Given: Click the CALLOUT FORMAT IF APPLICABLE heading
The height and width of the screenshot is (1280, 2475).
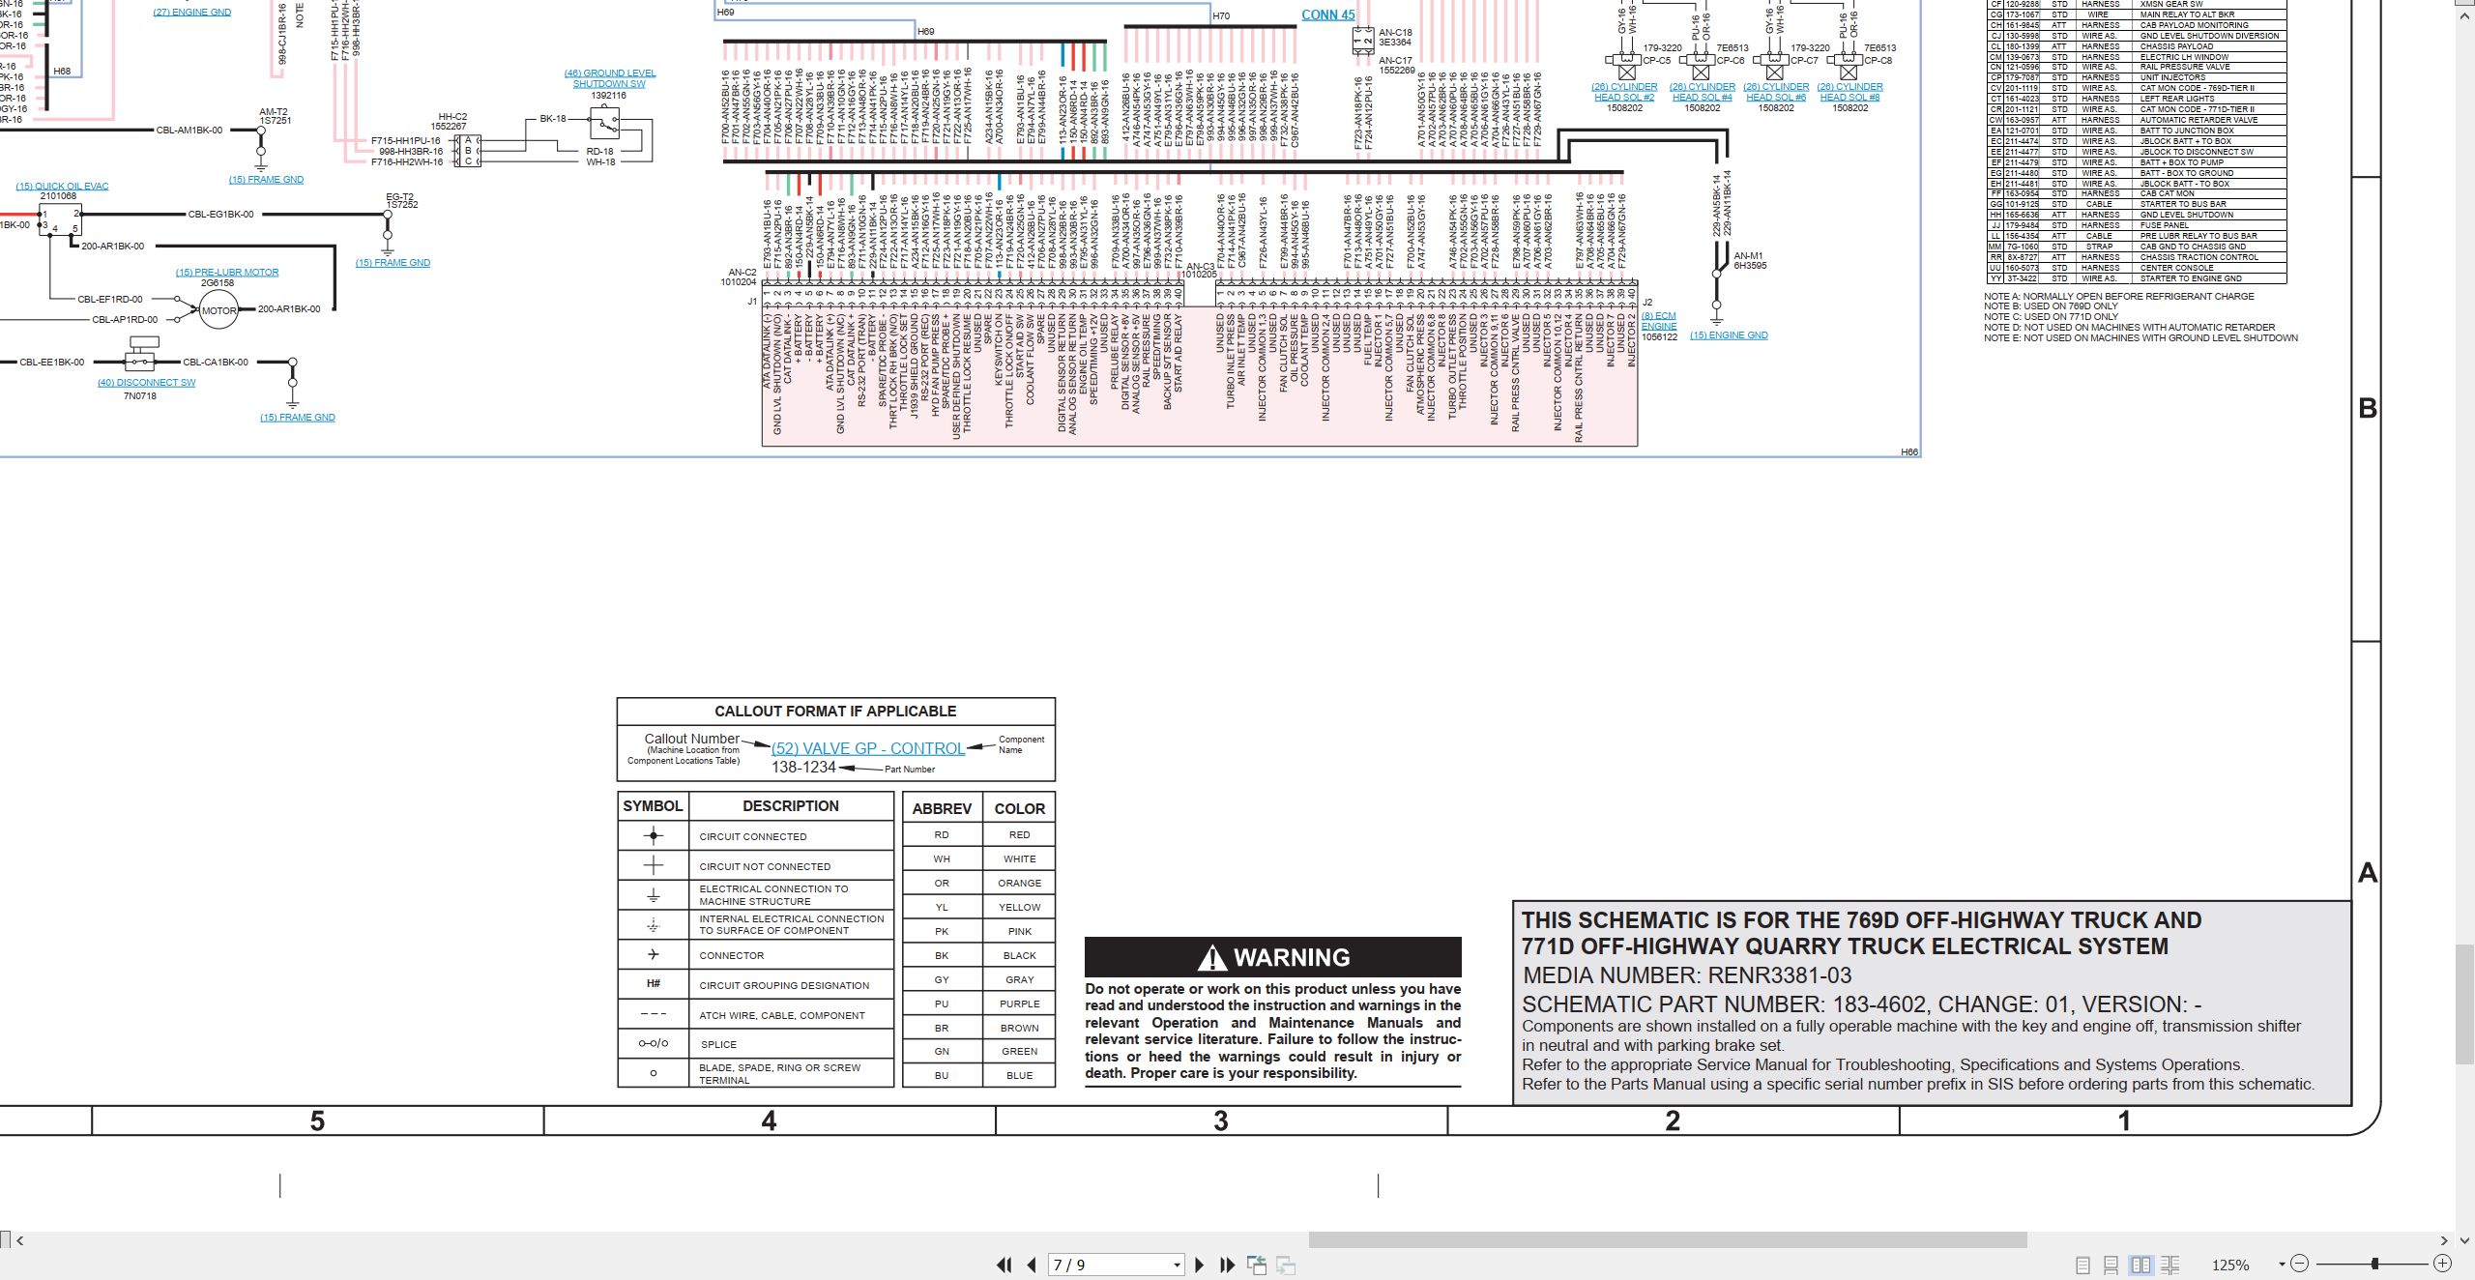Looking at the screenshot, I should (x=835, y=711).
